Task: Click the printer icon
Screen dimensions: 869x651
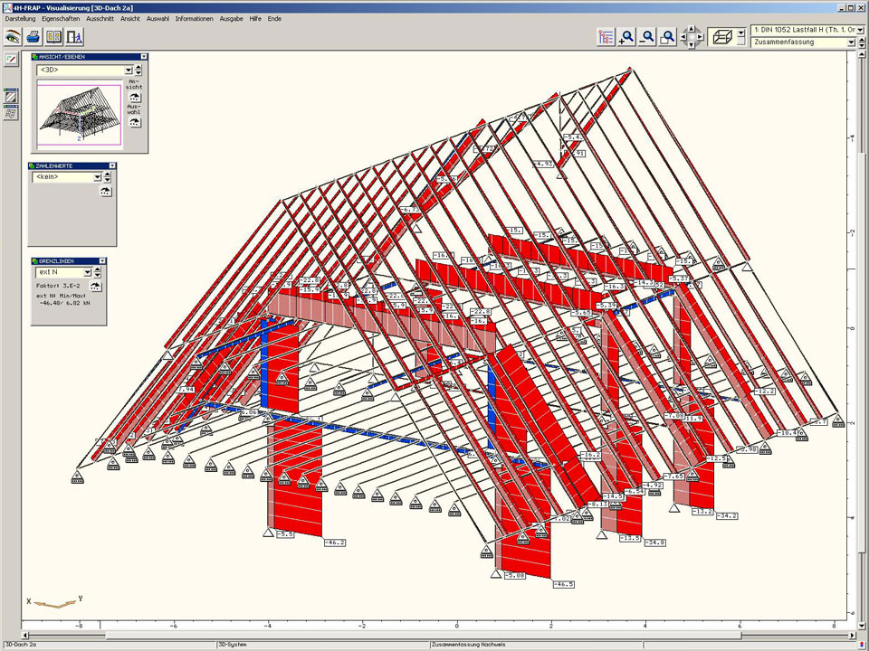Action: (33, 37)
